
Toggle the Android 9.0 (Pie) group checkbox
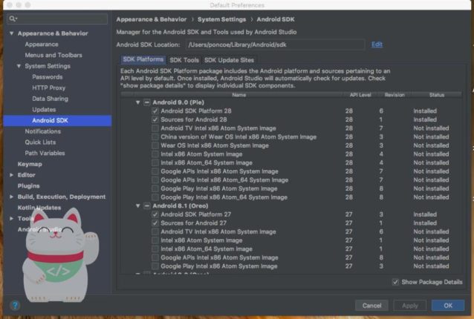tap(146, 102)
